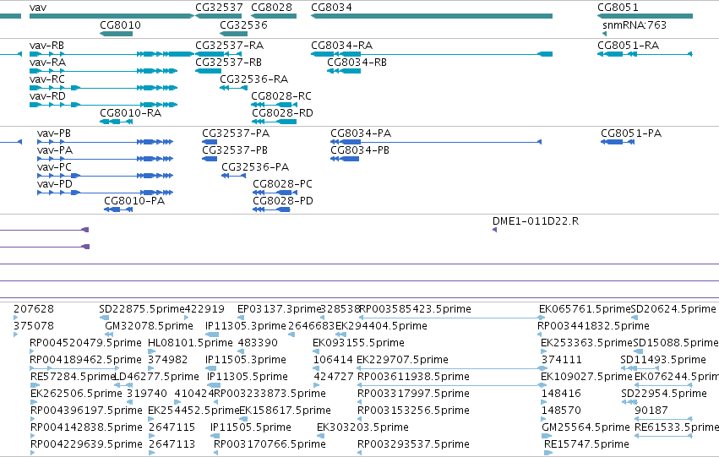
Task: Select the vav-RA transcript
Action: point(103,71)
